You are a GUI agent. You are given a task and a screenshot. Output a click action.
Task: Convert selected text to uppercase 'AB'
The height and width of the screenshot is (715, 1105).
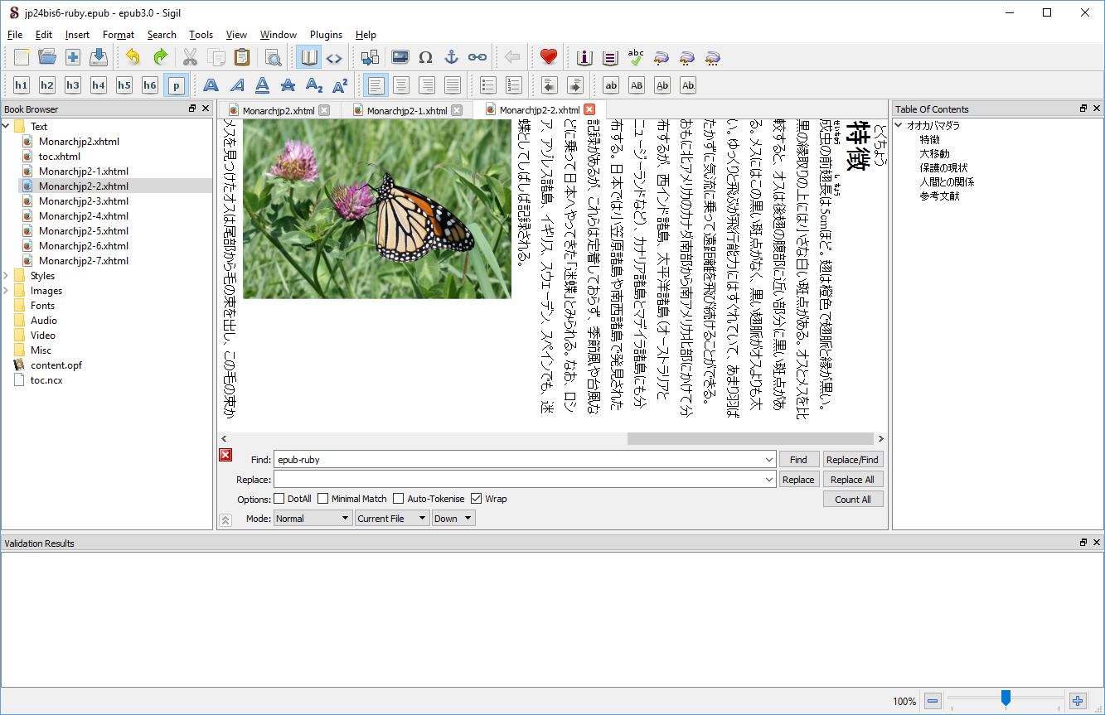point(637,85)
